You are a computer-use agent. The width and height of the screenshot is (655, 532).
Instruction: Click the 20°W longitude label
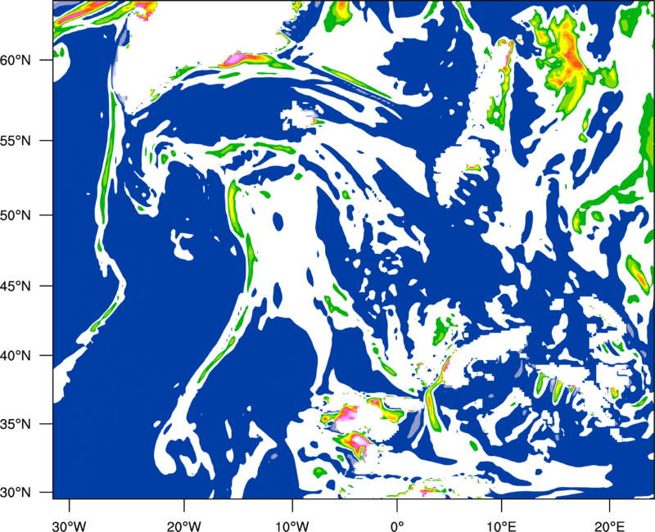pos(183,525)
